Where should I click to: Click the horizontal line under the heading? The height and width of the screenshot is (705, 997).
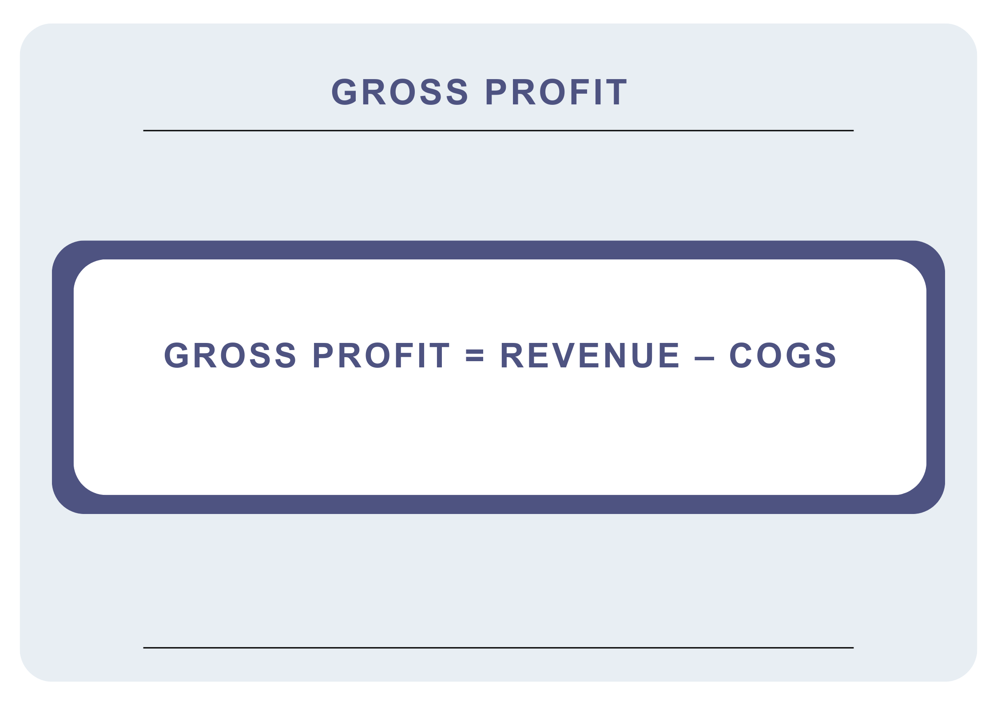(498, 131)
